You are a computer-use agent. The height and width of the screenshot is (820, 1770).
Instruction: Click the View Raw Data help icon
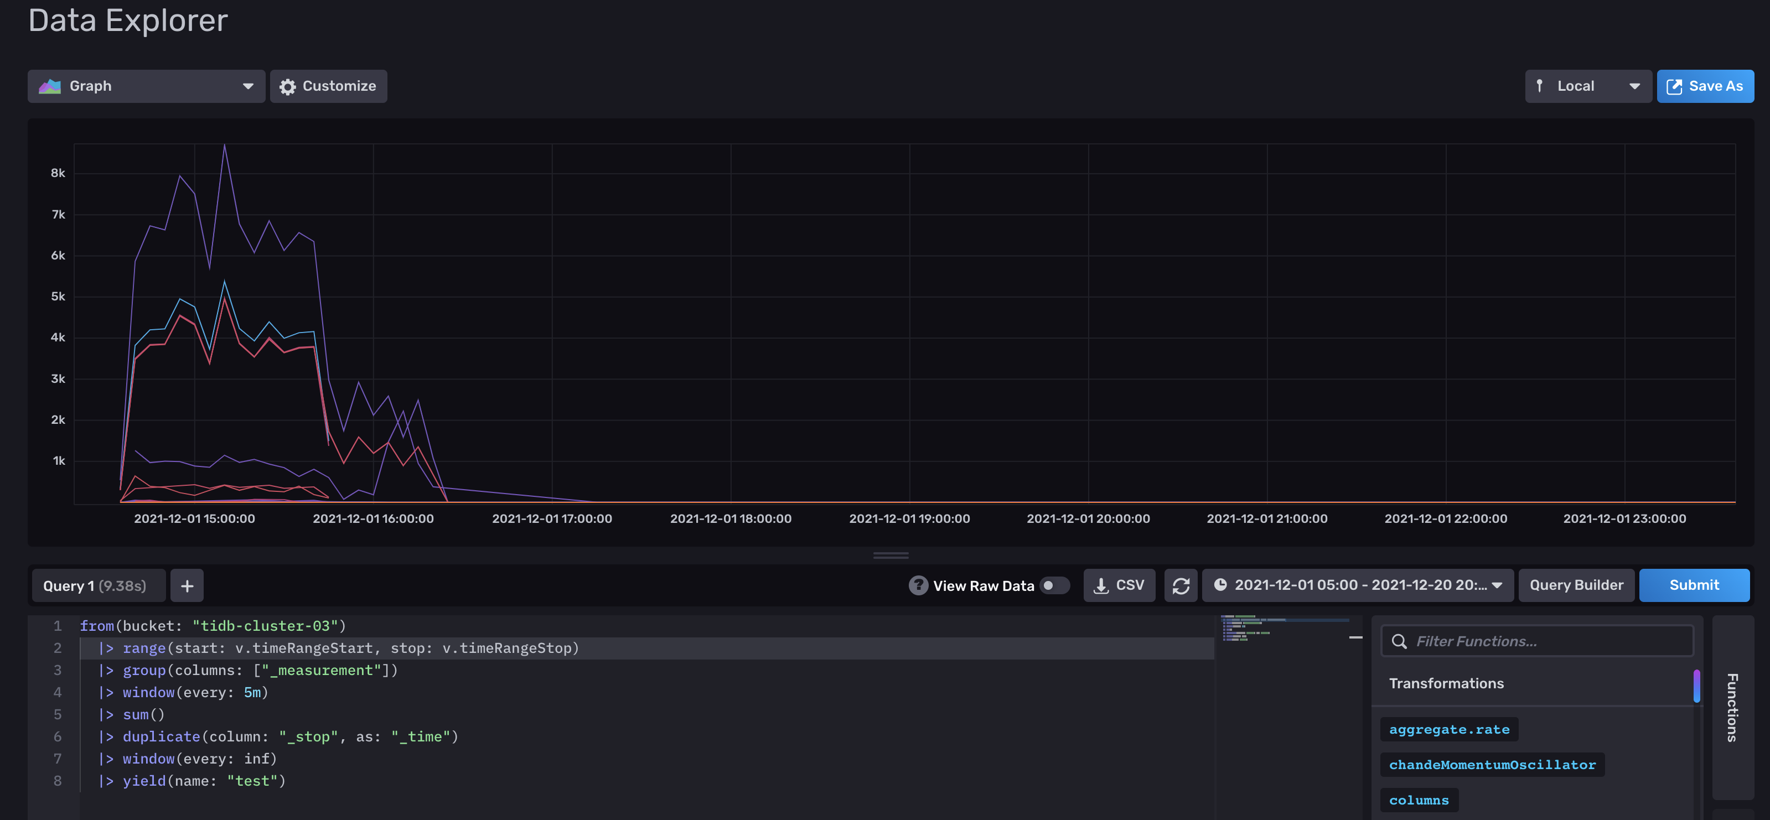[x=918, y=586]
